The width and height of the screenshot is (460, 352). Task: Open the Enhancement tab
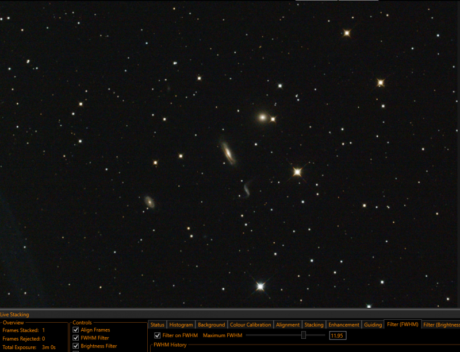pyautogui.click(x=343, y=325)
